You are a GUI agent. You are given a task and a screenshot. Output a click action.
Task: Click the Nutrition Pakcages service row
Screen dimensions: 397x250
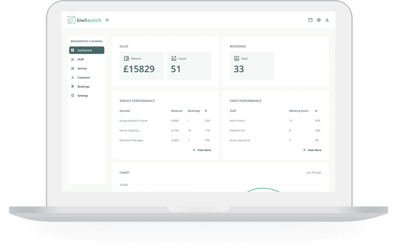tap(165, 140)
